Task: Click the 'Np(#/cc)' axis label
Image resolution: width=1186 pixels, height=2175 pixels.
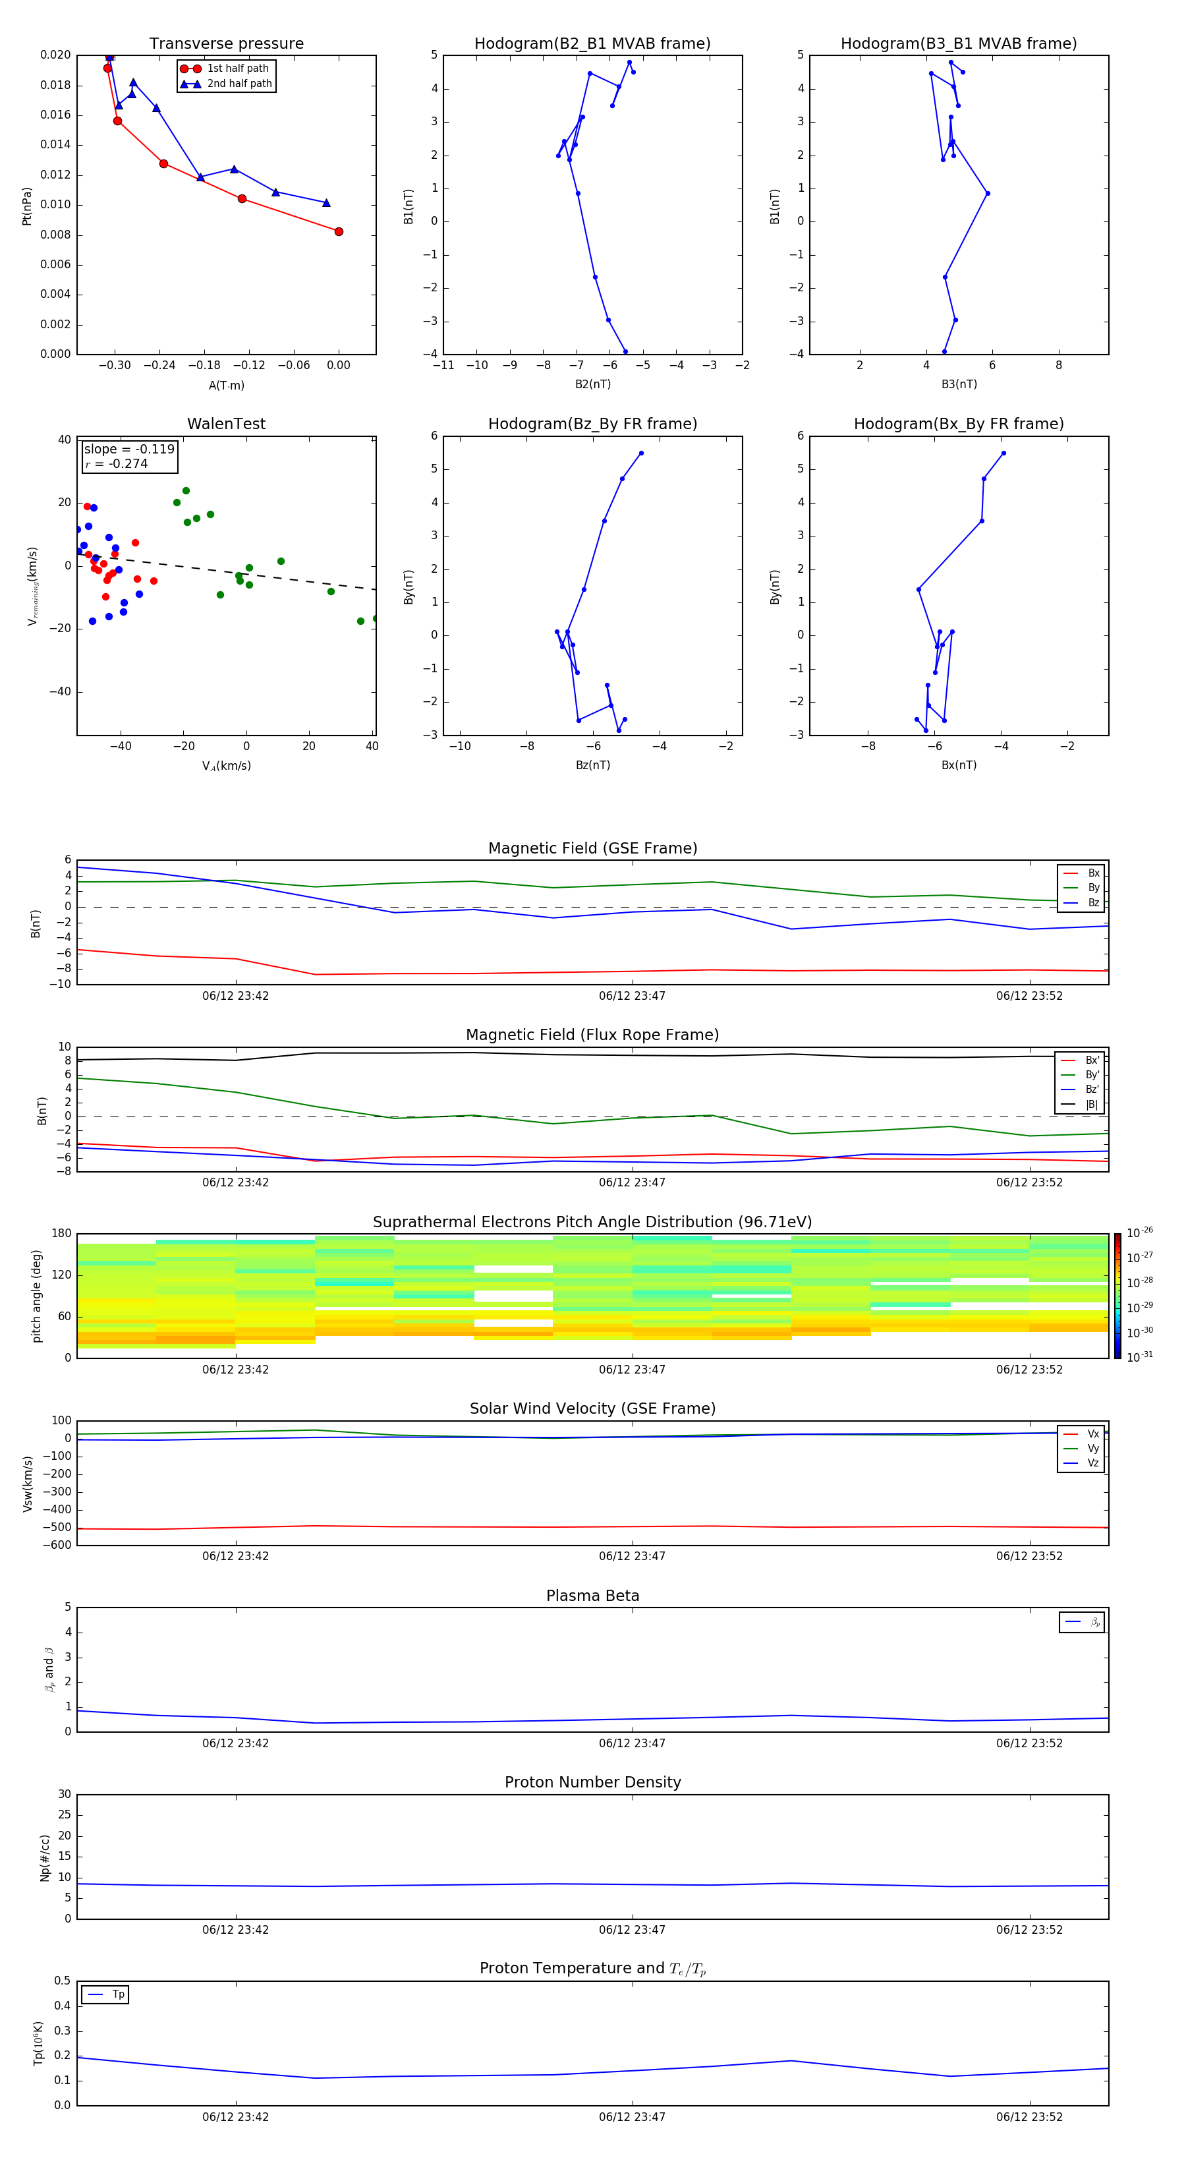Action: [45, 1857]
